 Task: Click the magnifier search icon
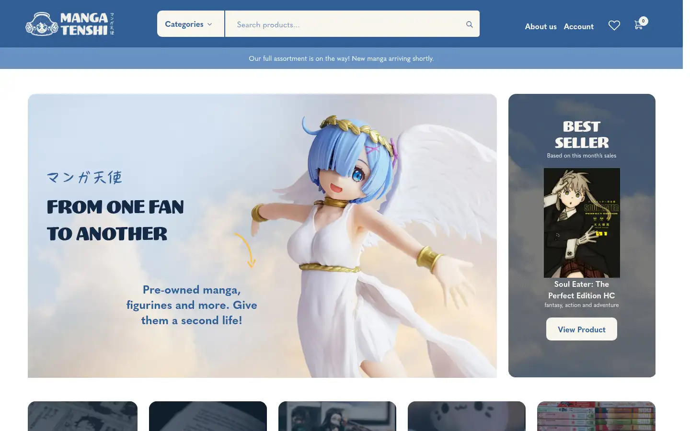point(470,24)
